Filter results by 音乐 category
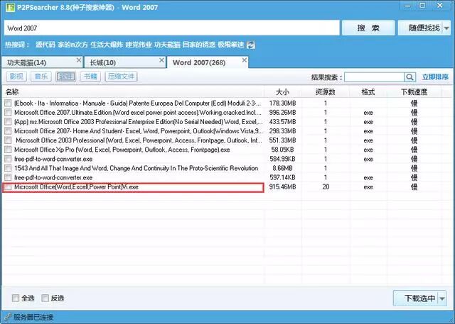Viewport: 455px width, 324px height. click(41, 77)
